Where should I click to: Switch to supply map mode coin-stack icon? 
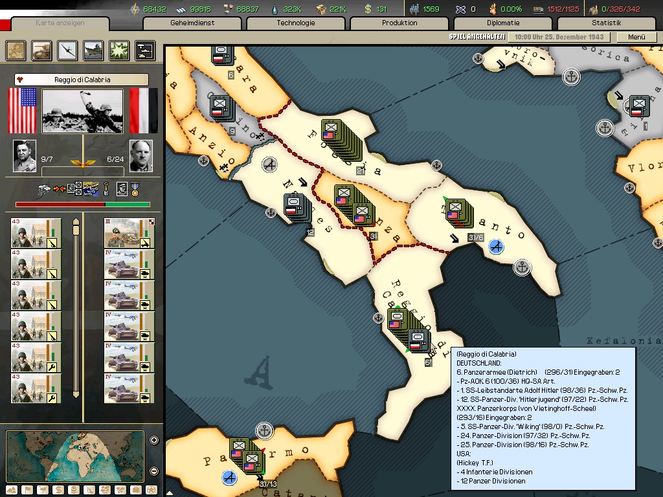point(74,491)
